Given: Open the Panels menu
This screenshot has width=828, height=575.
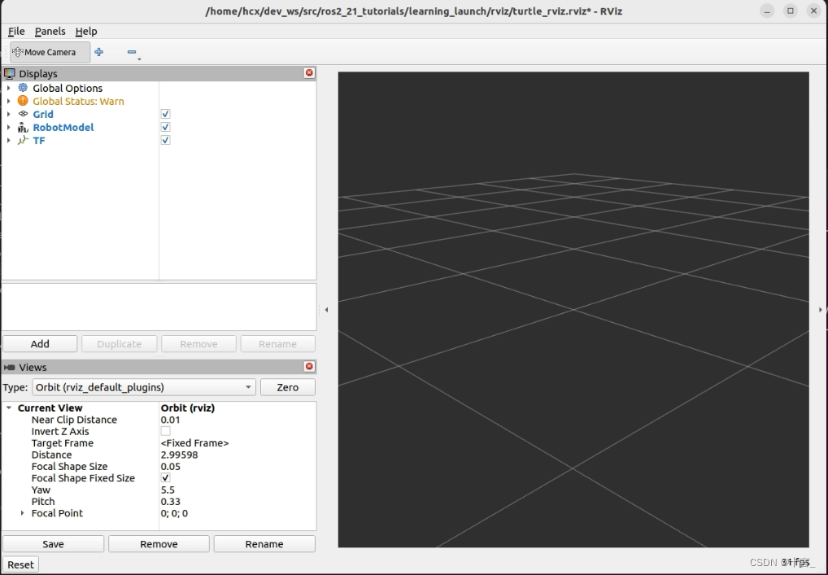Looking at the screenshot, I should (50, 31).
